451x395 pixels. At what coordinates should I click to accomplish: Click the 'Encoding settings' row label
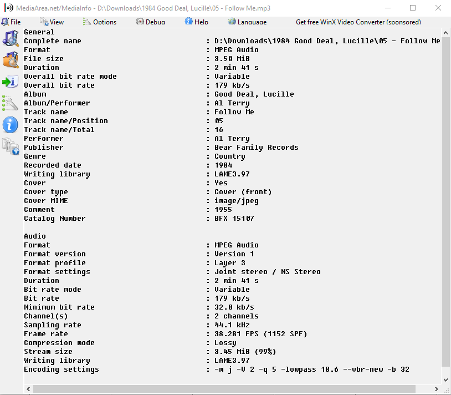(x=61, y=369)
